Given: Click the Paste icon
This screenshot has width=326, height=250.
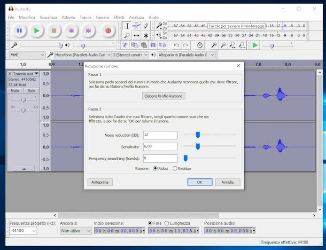Looking at the screenshot, I should 144,45.
